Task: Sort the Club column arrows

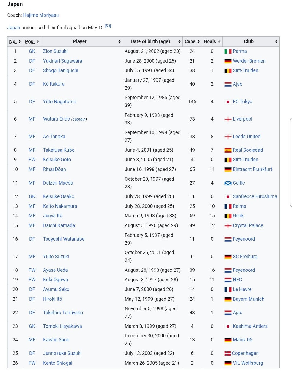Action: tap(276, 41)
